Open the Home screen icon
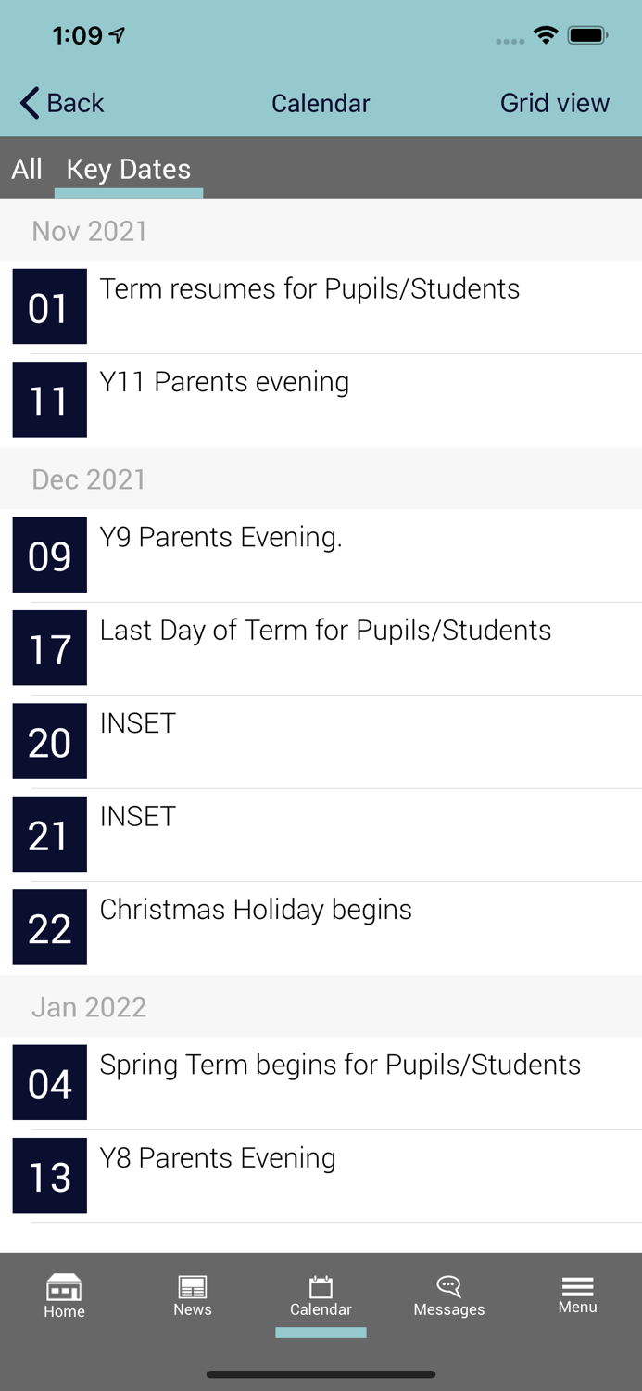Viewport: 642px width, 1391px height. [x=64, y=1295]
